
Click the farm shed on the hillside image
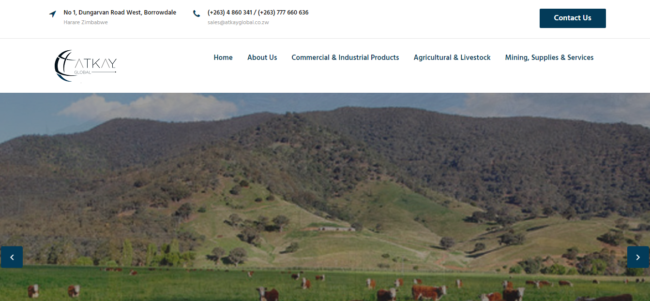click(x=334, y=229)
